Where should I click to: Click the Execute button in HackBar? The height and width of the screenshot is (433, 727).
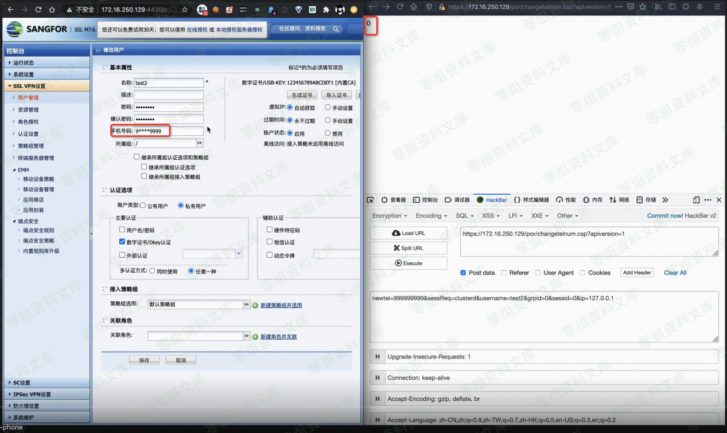pos(408,263)
